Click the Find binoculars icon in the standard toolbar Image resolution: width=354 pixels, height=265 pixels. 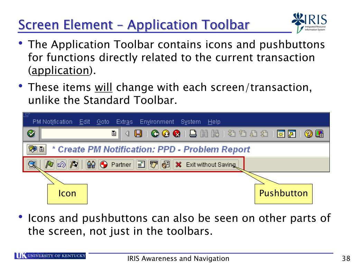point(204,134)
